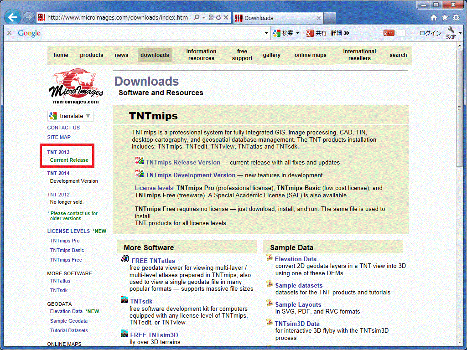
Task: Click the Sample datasets folder icon
Action: coord(270,284)
